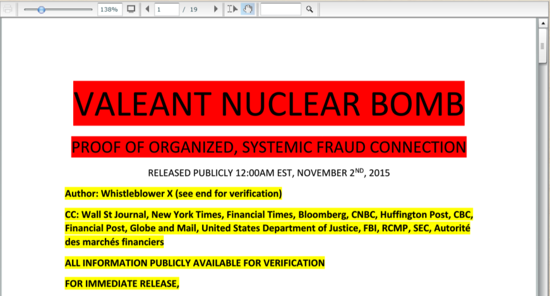Go to the previous page arrow
Viewport: 550px width, 296px height.
point(147,9)
